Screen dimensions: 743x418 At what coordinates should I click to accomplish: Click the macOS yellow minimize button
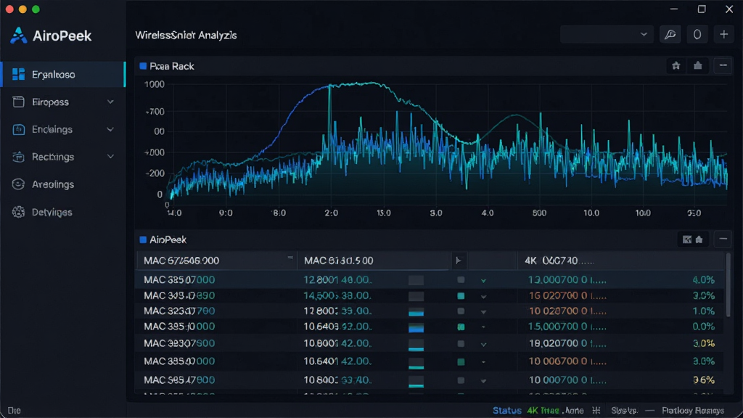point(22,9)
